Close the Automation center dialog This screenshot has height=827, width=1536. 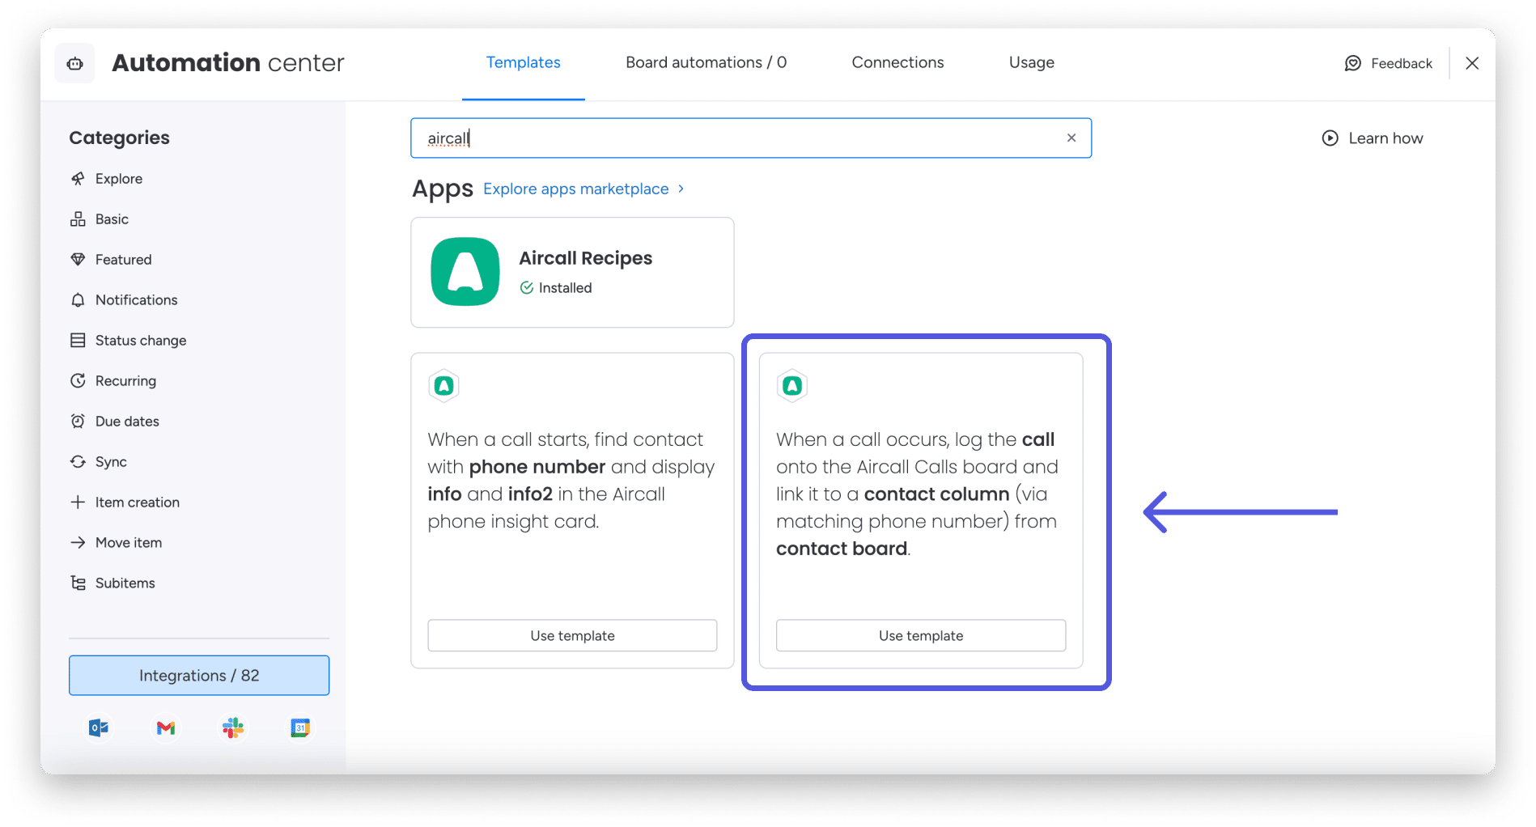pos(1472,63)
